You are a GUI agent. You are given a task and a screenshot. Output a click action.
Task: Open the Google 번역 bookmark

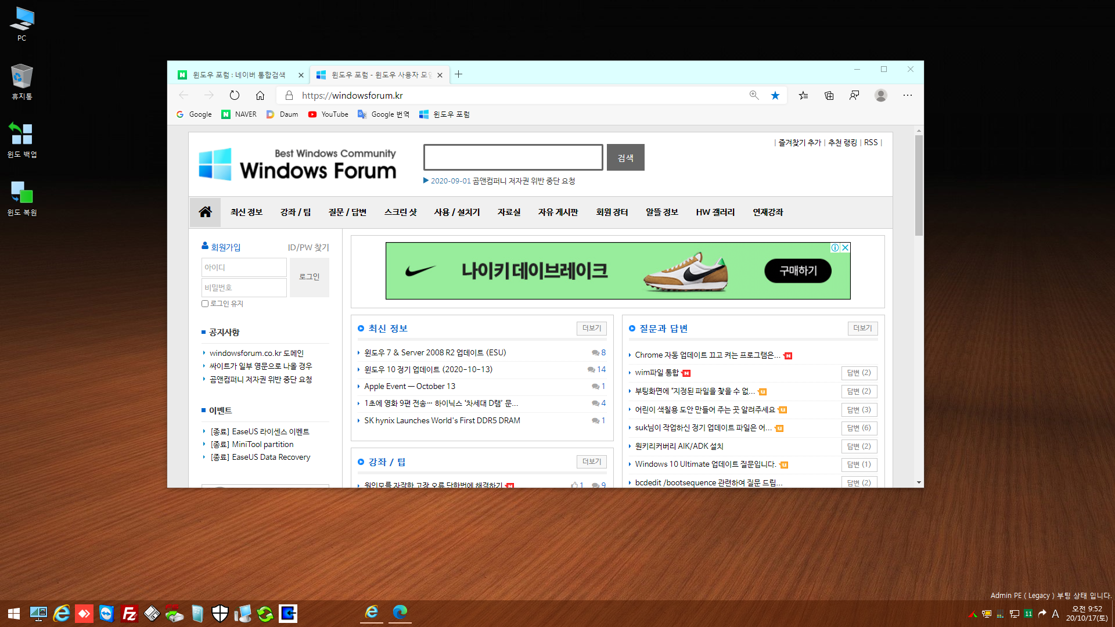(x=383, y=114)
